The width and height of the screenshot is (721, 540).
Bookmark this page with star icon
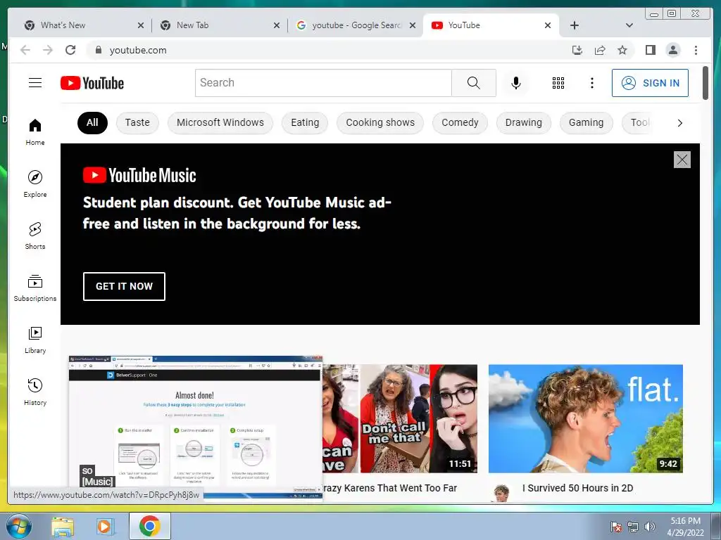pyautogui.click(x=622, y=50)
